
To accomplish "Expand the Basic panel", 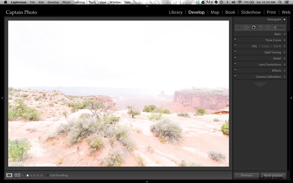I will [x=284, y=34].
